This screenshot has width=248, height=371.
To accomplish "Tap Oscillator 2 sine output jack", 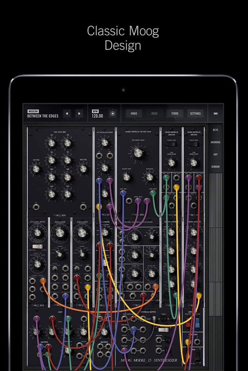I will (88, 269).
